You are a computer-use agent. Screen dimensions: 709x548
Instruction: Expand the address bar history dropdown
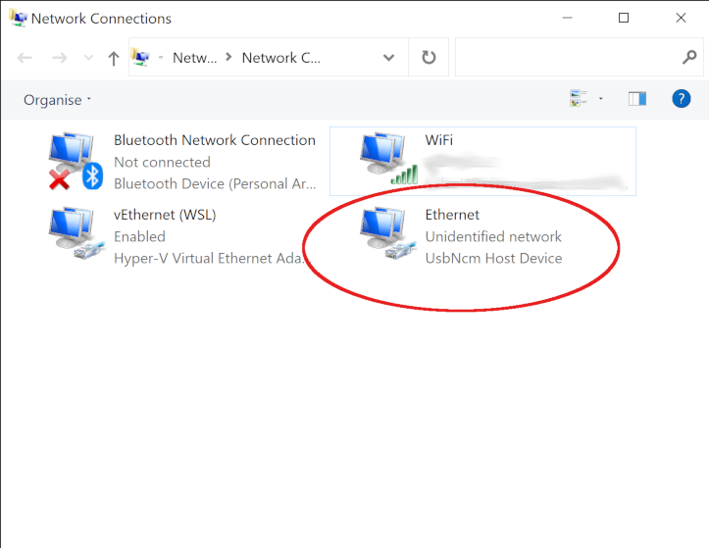pyautogui.click(x=389, y=58)
